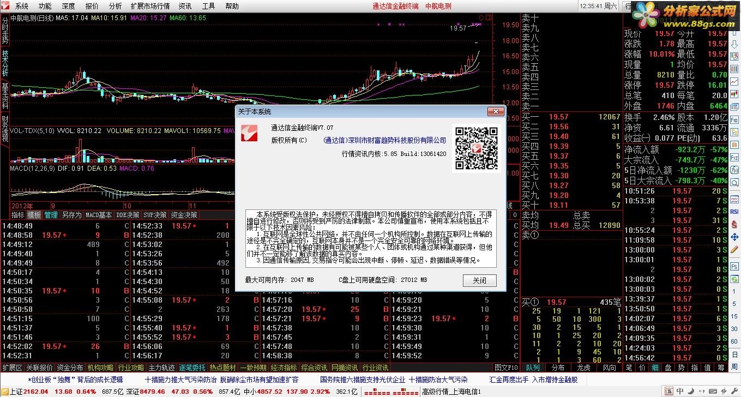
Task: Click the QR code image in dialog
Action: click(476, 148)
